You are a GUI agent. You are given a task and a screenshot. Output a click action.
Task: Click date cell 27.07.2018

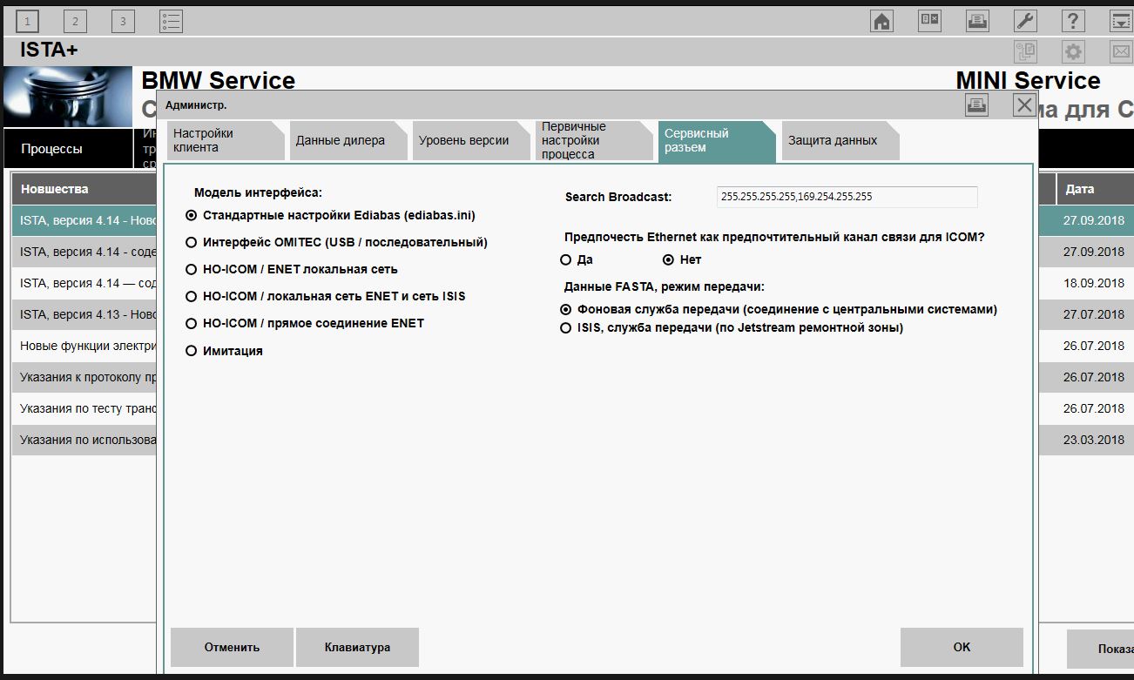point(1094,314)
